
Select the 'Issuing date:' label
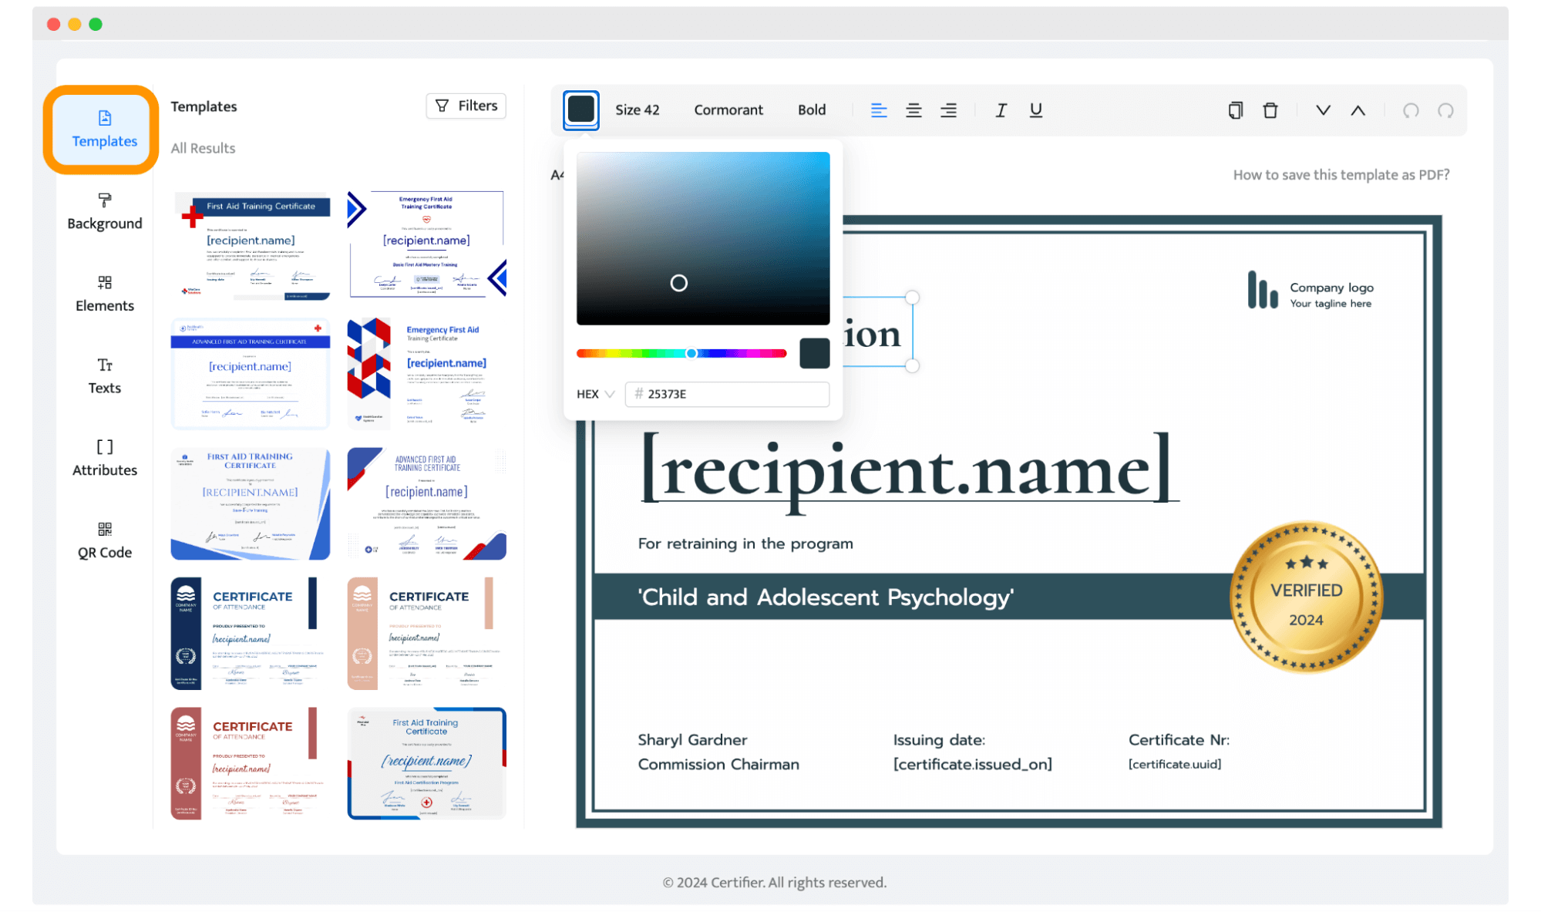(x=939, y=740)
